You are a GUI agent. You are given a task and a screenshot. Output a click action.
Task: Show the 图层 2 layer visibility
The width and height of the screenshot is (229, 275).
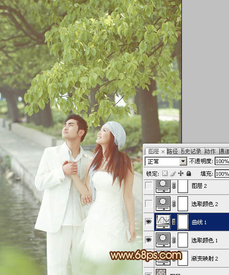(149, 186)
